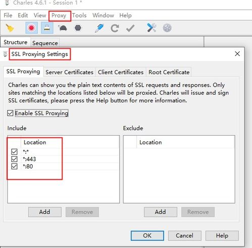The height and width of the screenshot is (248, 252).
Task: Open the View menu
Action: tap(40, 15)
